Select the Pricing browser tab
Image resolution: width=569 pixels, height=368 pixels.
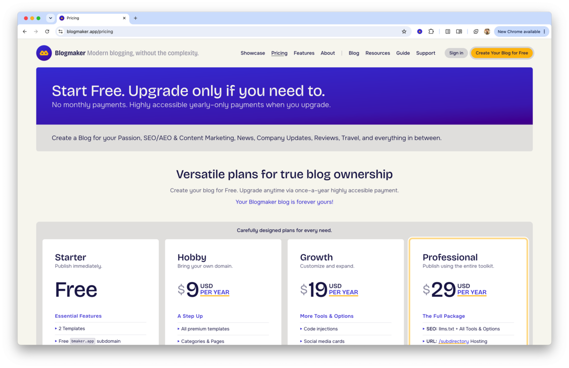(x=93, y=18)
